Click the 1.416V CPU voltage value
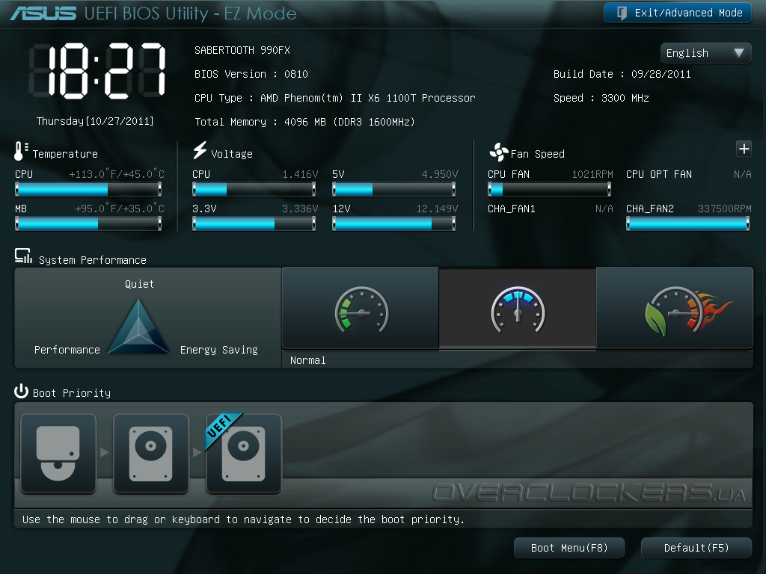766x574 pixels. [300, 174]
